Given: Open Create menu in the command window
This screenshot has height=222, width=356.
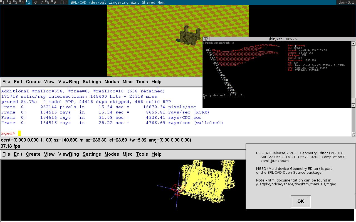Looking at the screenshot, I should tap(33, 82).
